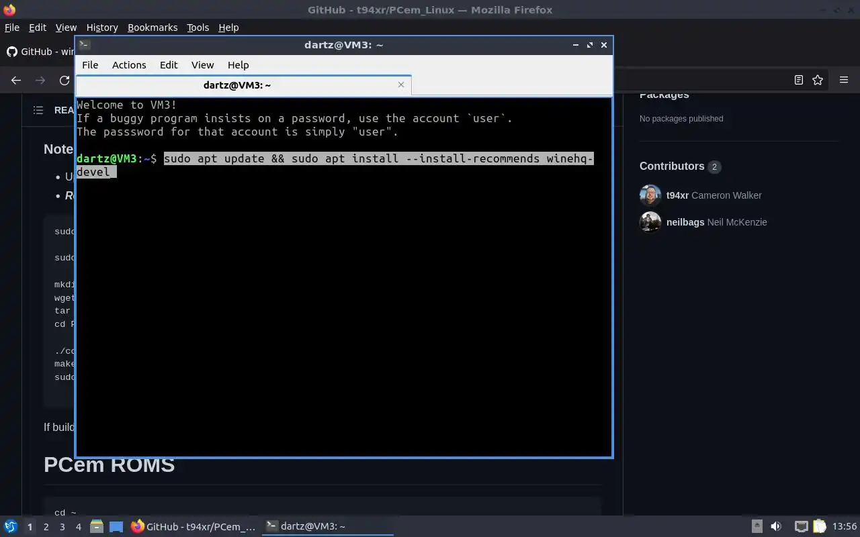Click the taskbar clock showing 13:56
This screenshot has height=537, width=860.
tap(845, 526)
